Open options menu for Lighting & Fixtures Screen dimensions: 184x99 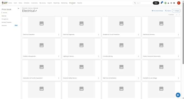pyautogui.click(x=98, y=56)
